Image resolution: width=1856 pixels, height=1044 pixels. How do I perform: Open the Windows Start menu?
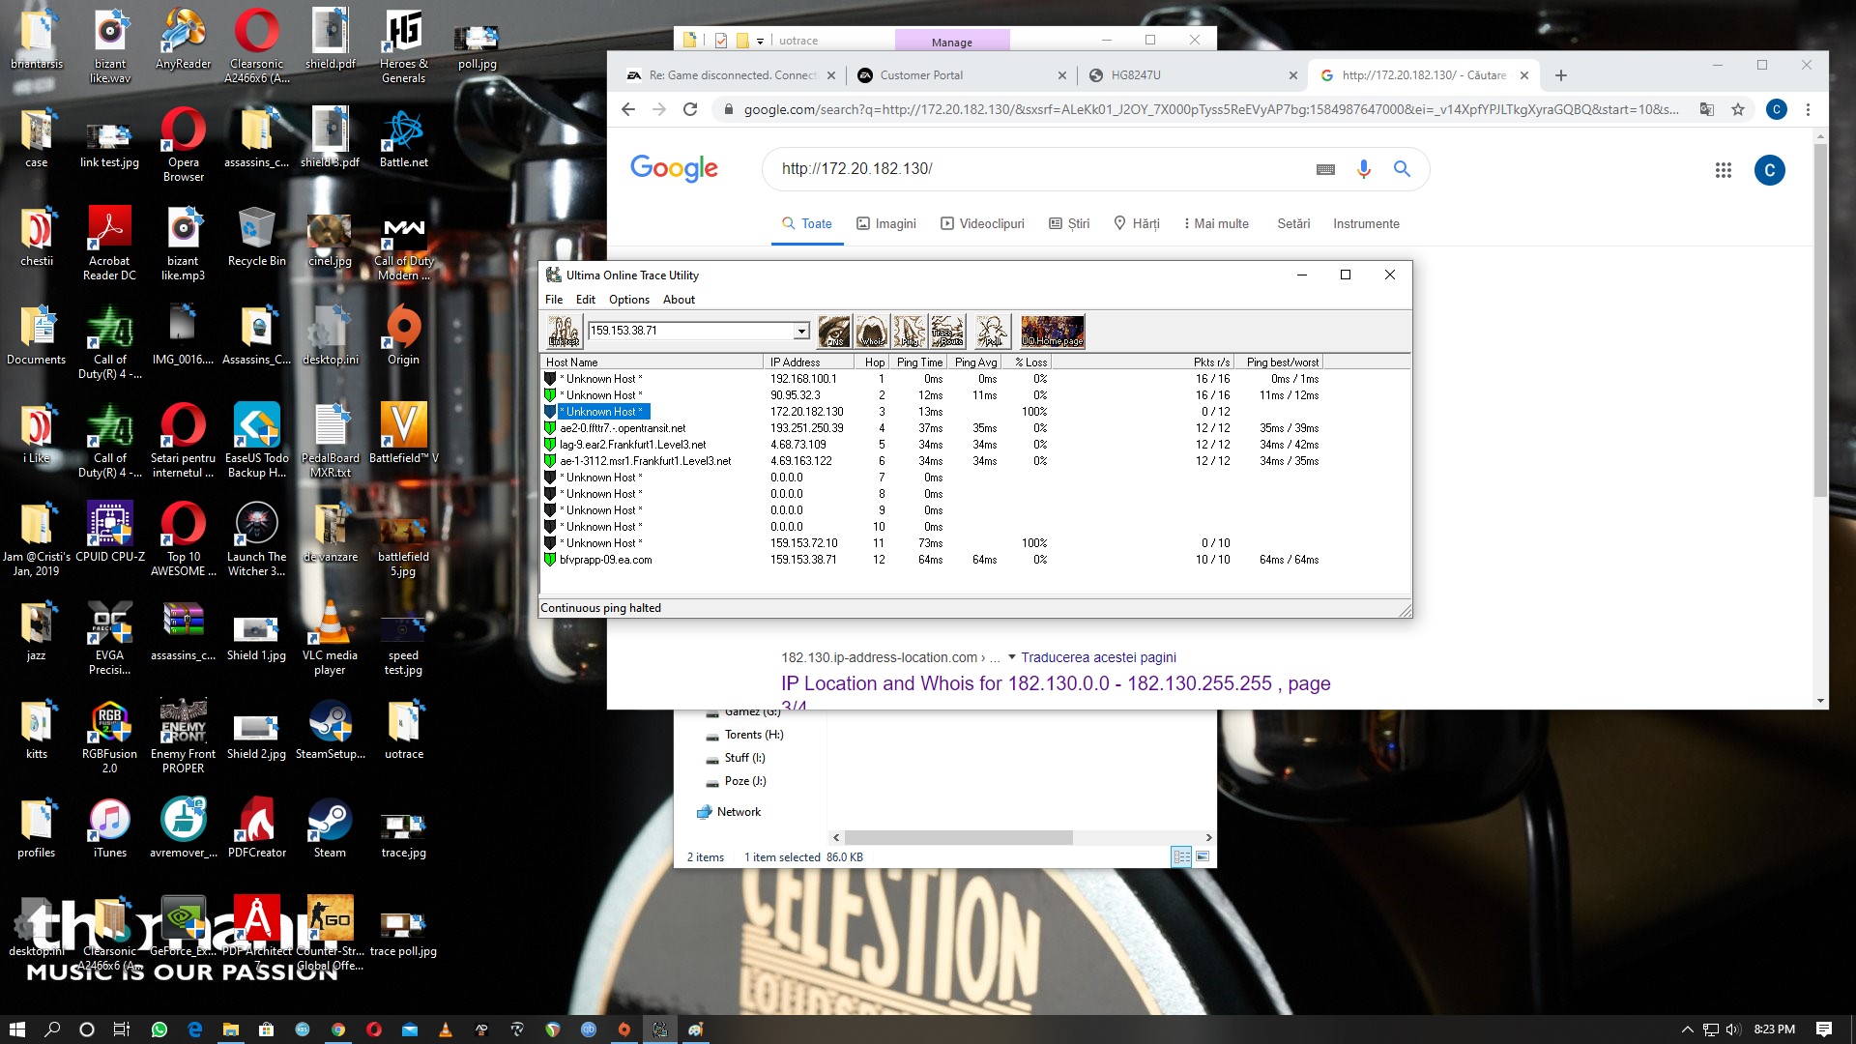tap(16, 1029)
